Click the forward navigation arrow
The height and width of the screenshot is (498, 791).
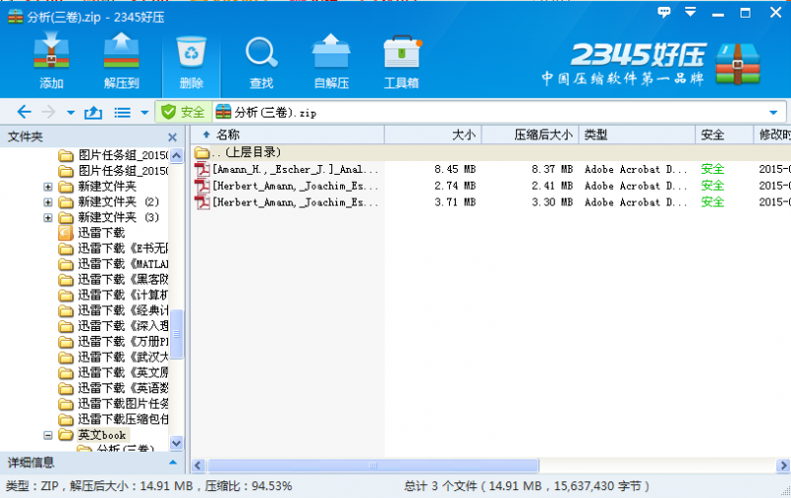pyautogui.click(x=48, y=112)
